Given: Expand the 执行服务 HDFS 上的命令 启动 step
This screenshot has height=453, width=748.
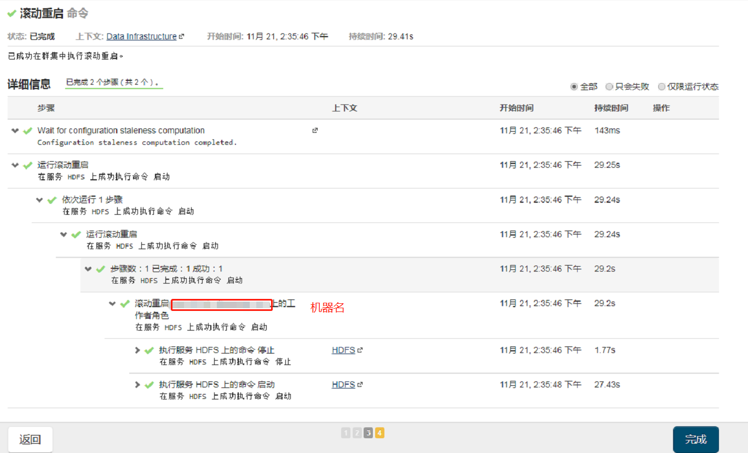Looking at the screenshot, I should [x=137, y=384].
